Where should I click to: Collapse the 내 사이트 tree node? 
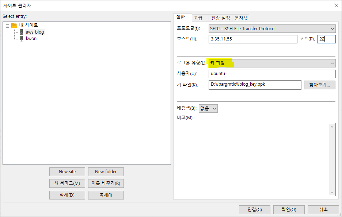click(8, 26)
